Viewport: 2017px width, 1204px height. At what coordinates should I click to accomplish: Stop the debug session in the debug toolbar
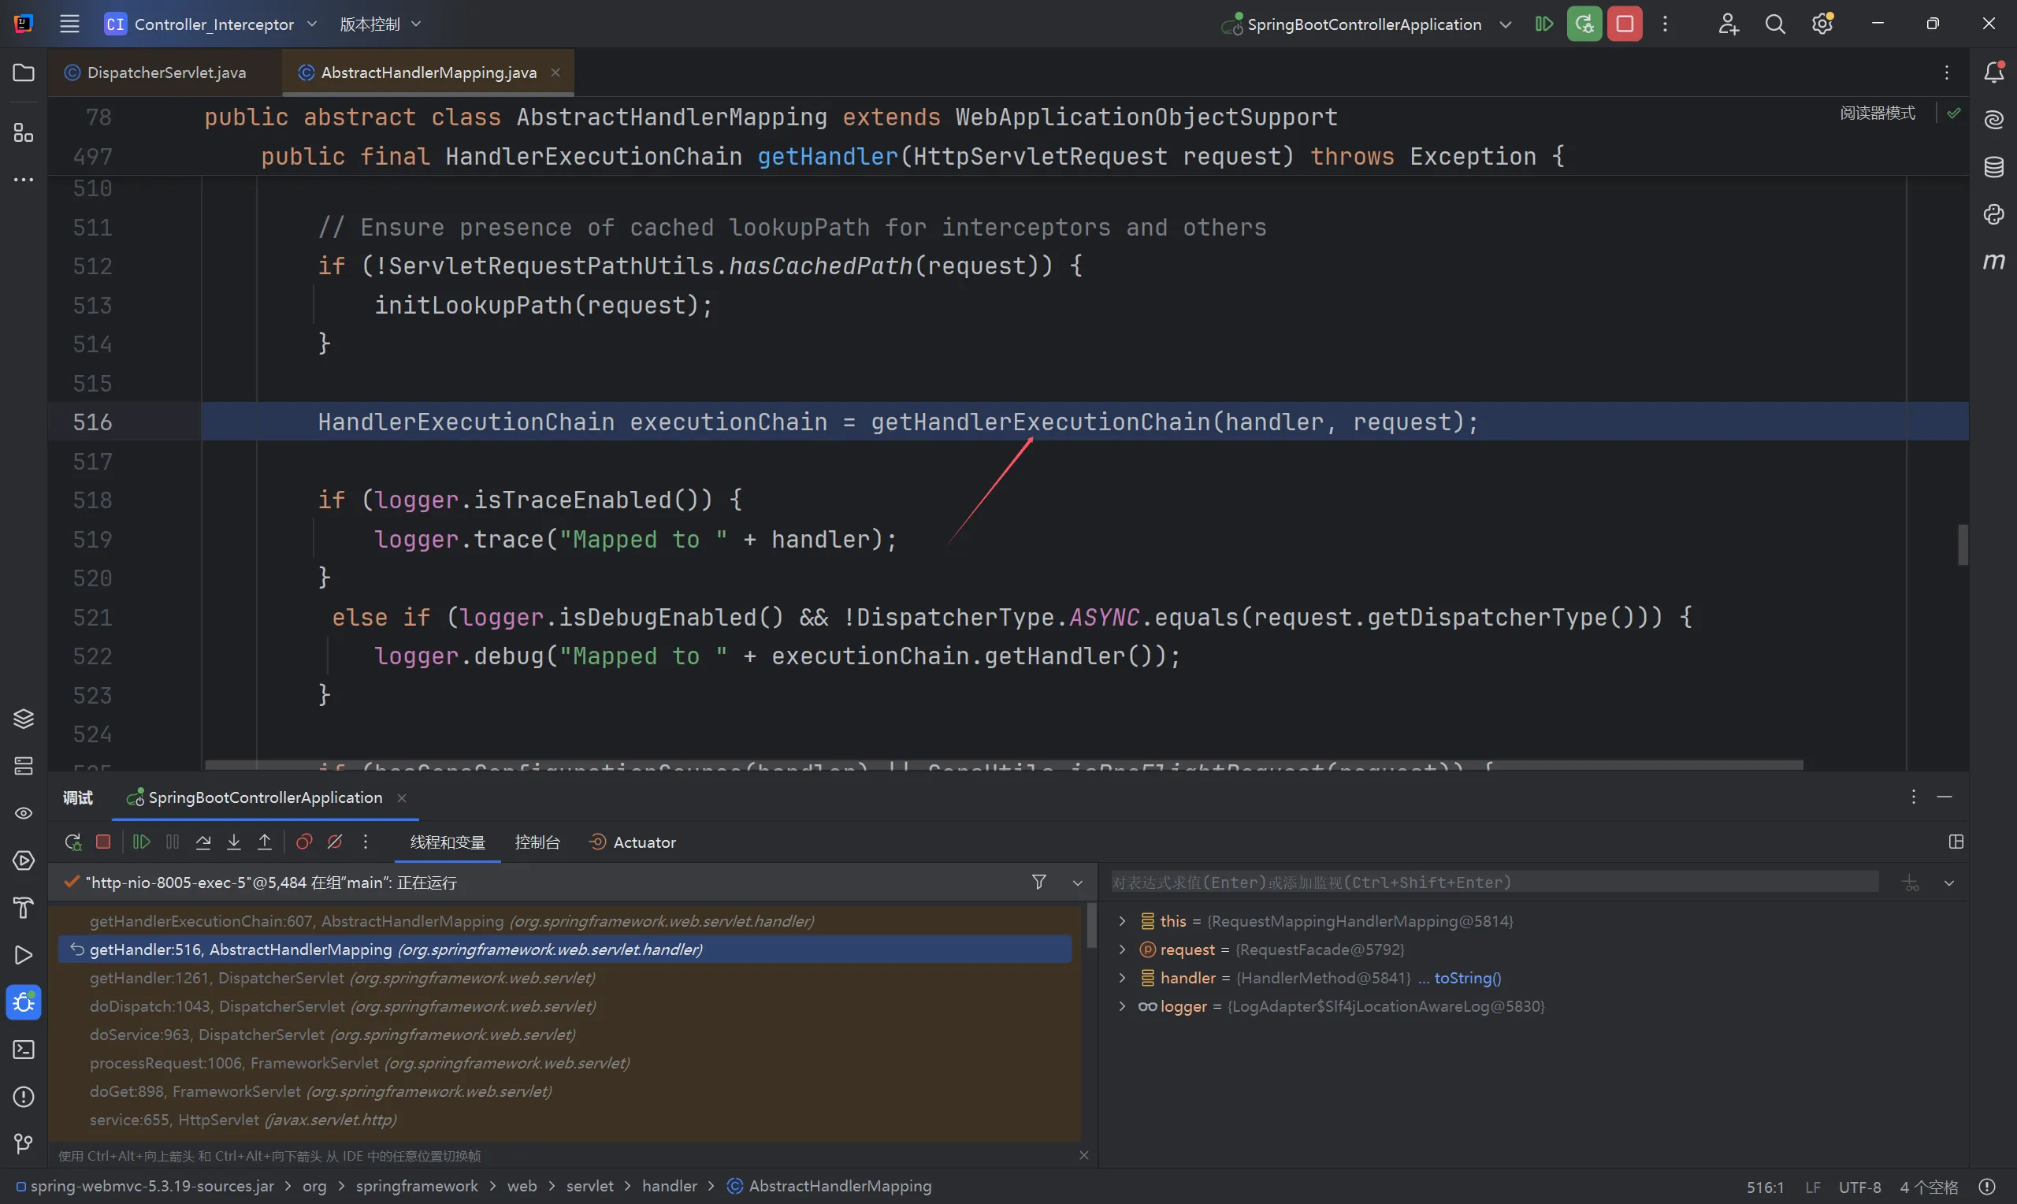[103, 842]
